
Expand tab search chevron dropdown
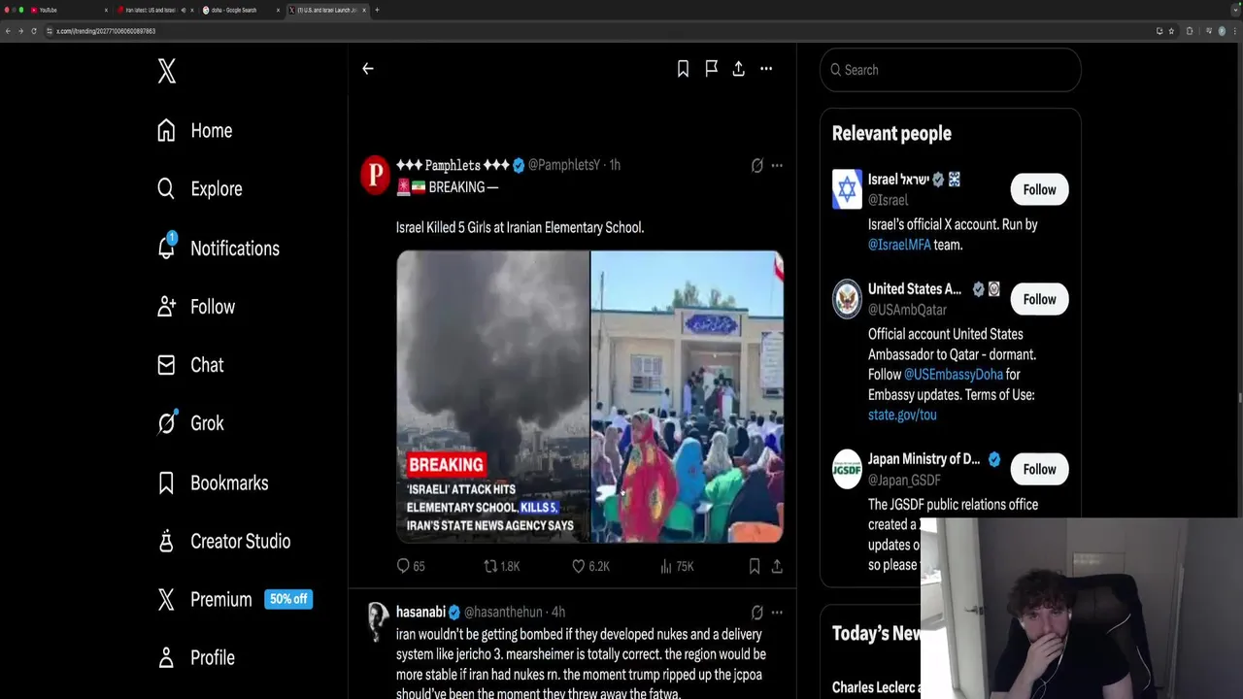tap(1235, 10)
